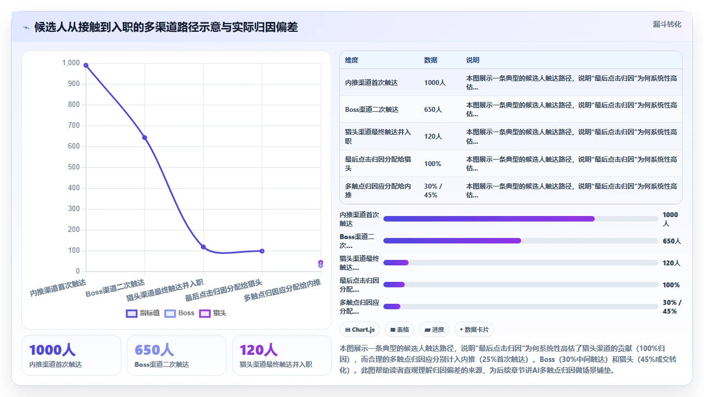
Task: Click the 650人 data card
Action: (177, 355)
